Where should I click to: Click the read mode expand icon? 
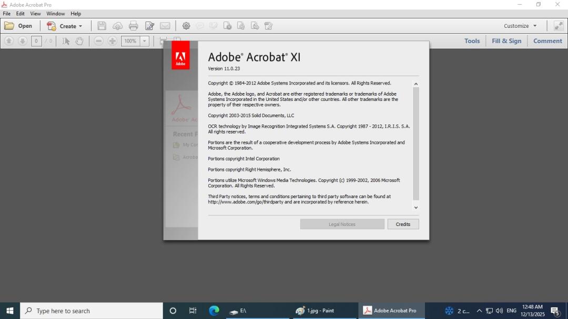coord(559,26)
